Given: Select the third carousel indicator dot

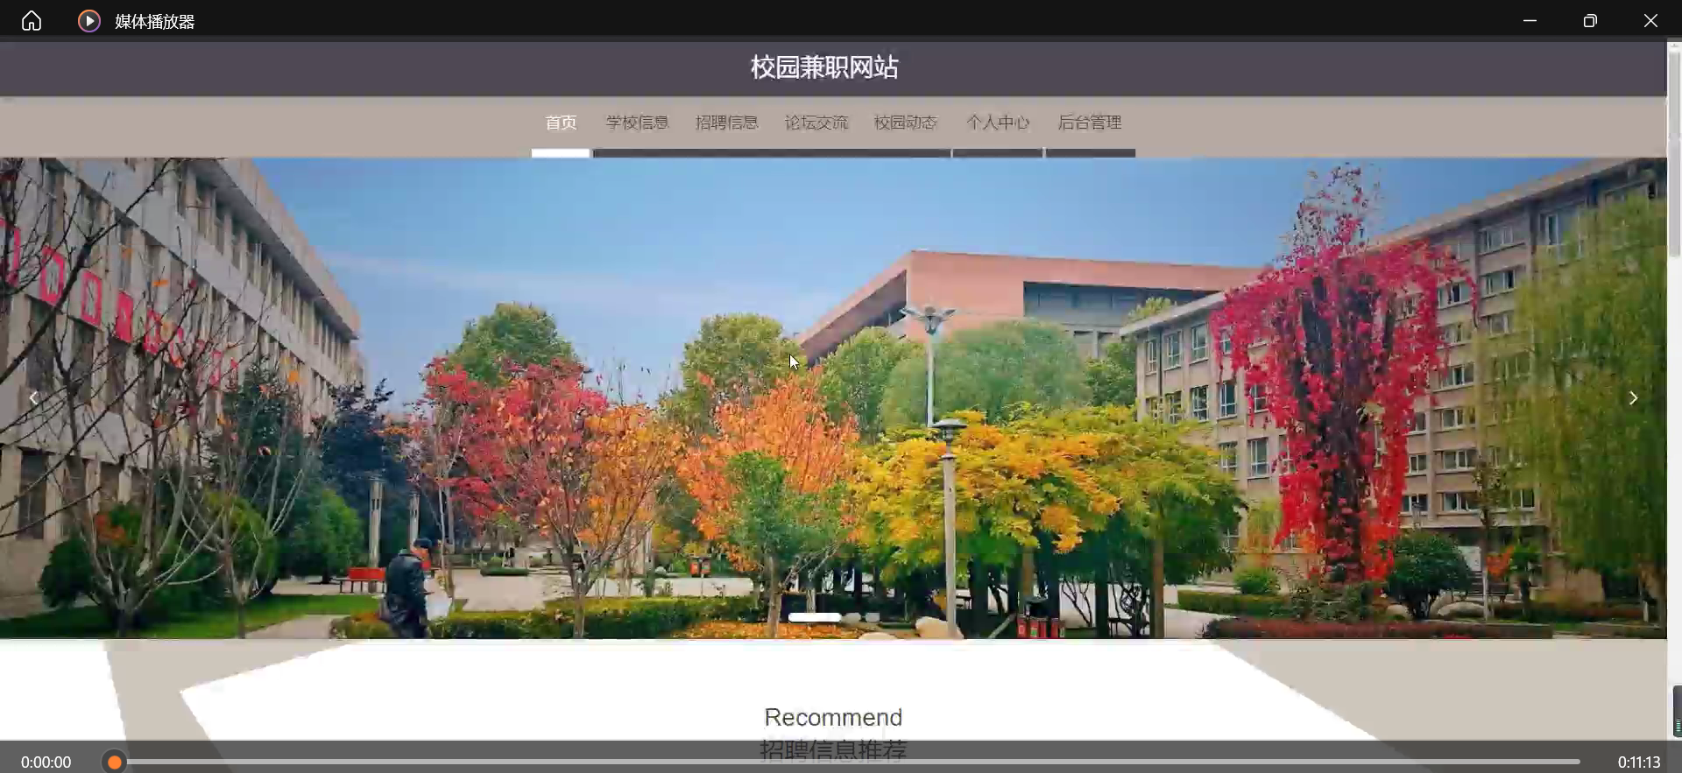Looking at the screenshot, I should 873,617.
